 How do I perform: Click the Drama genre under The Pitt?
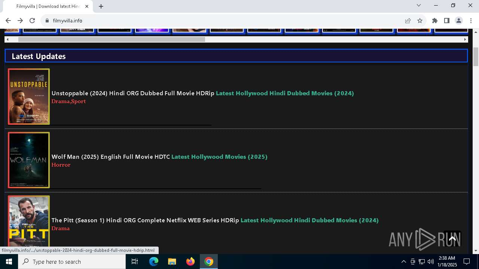(61, 228)
